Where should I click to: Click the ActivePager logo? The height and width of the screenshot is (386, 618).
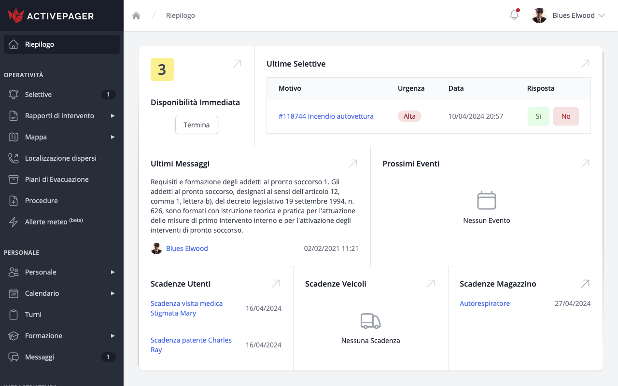click(51, 15)
